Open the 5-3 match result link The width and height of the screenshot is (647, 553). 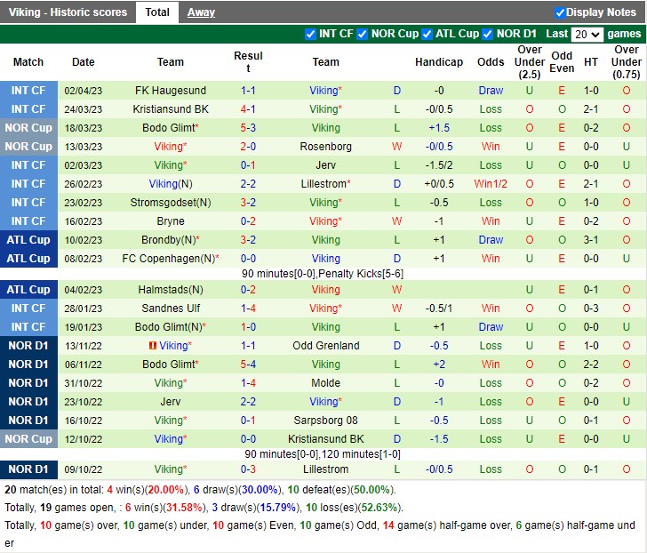(248, 128)
